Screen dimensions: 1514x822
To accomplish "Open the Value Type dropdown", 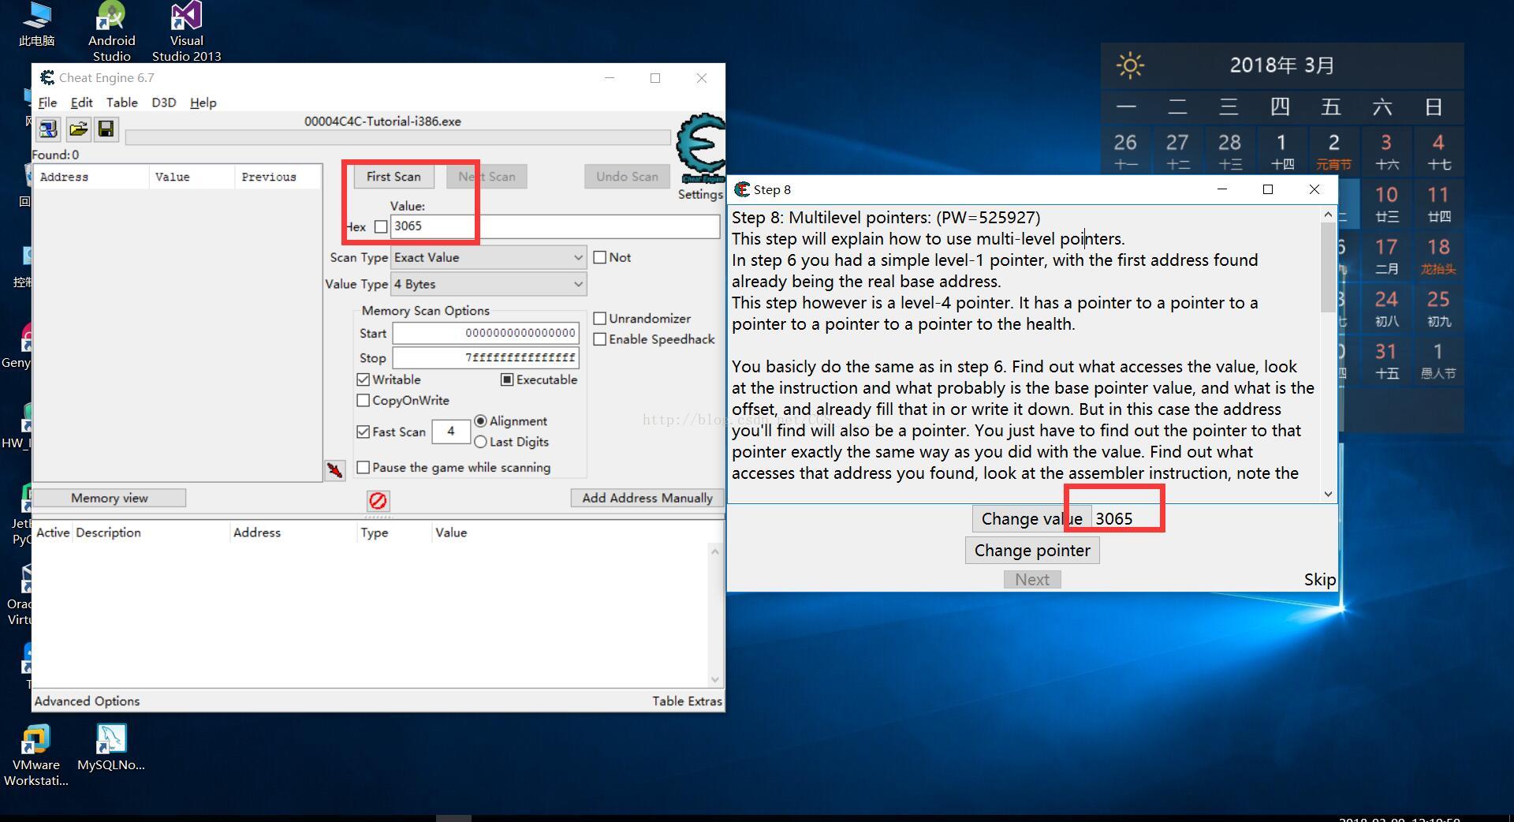I will [x=488, y=284].
